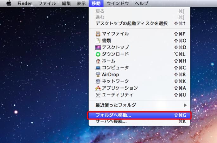
Task: Open the 編集 menu in menu bar
Action: click(x=66, y=3)
